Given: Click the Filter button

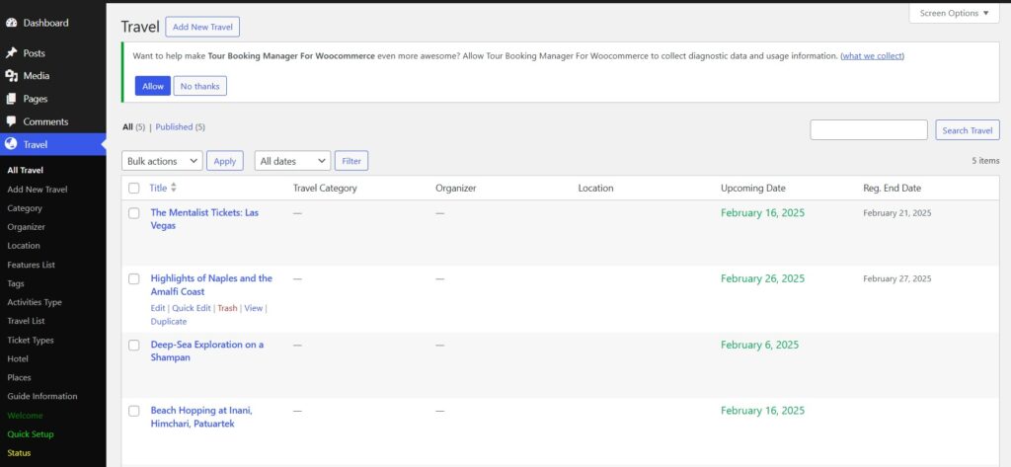Looking at the screenshot, I should pos(351,161).
